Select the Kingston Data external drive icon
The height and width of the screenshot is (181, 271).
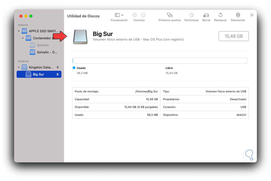pos(24,67)
